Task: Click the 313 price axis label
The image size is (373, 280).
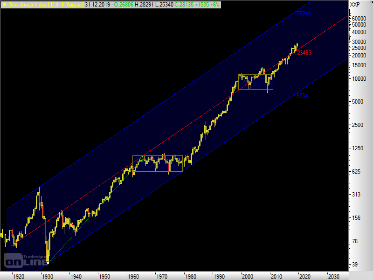Action: click(x=356, y=195)
